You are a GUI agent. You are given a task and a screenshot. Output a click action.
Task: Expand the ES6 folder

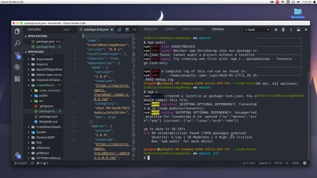pyautogui.click(x=39, y=142)
